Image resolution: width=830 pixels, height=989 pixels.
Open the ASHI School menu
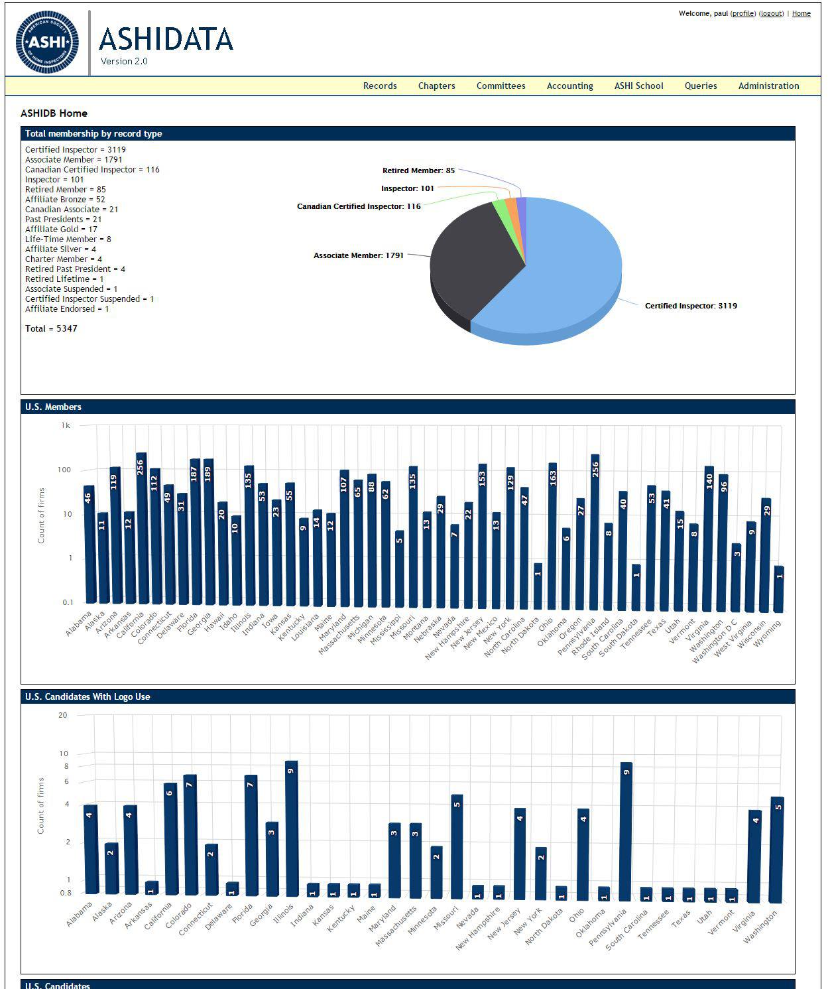[x=638, y=86]
